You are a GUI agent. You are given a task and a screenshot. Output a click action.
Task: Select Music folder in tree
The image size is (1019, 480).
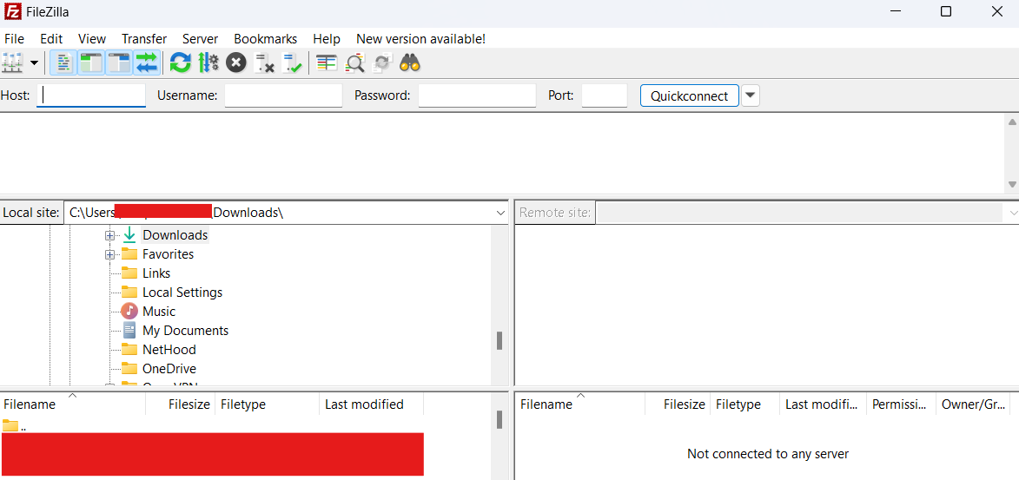pyautogui.click(x=159, y=311)
